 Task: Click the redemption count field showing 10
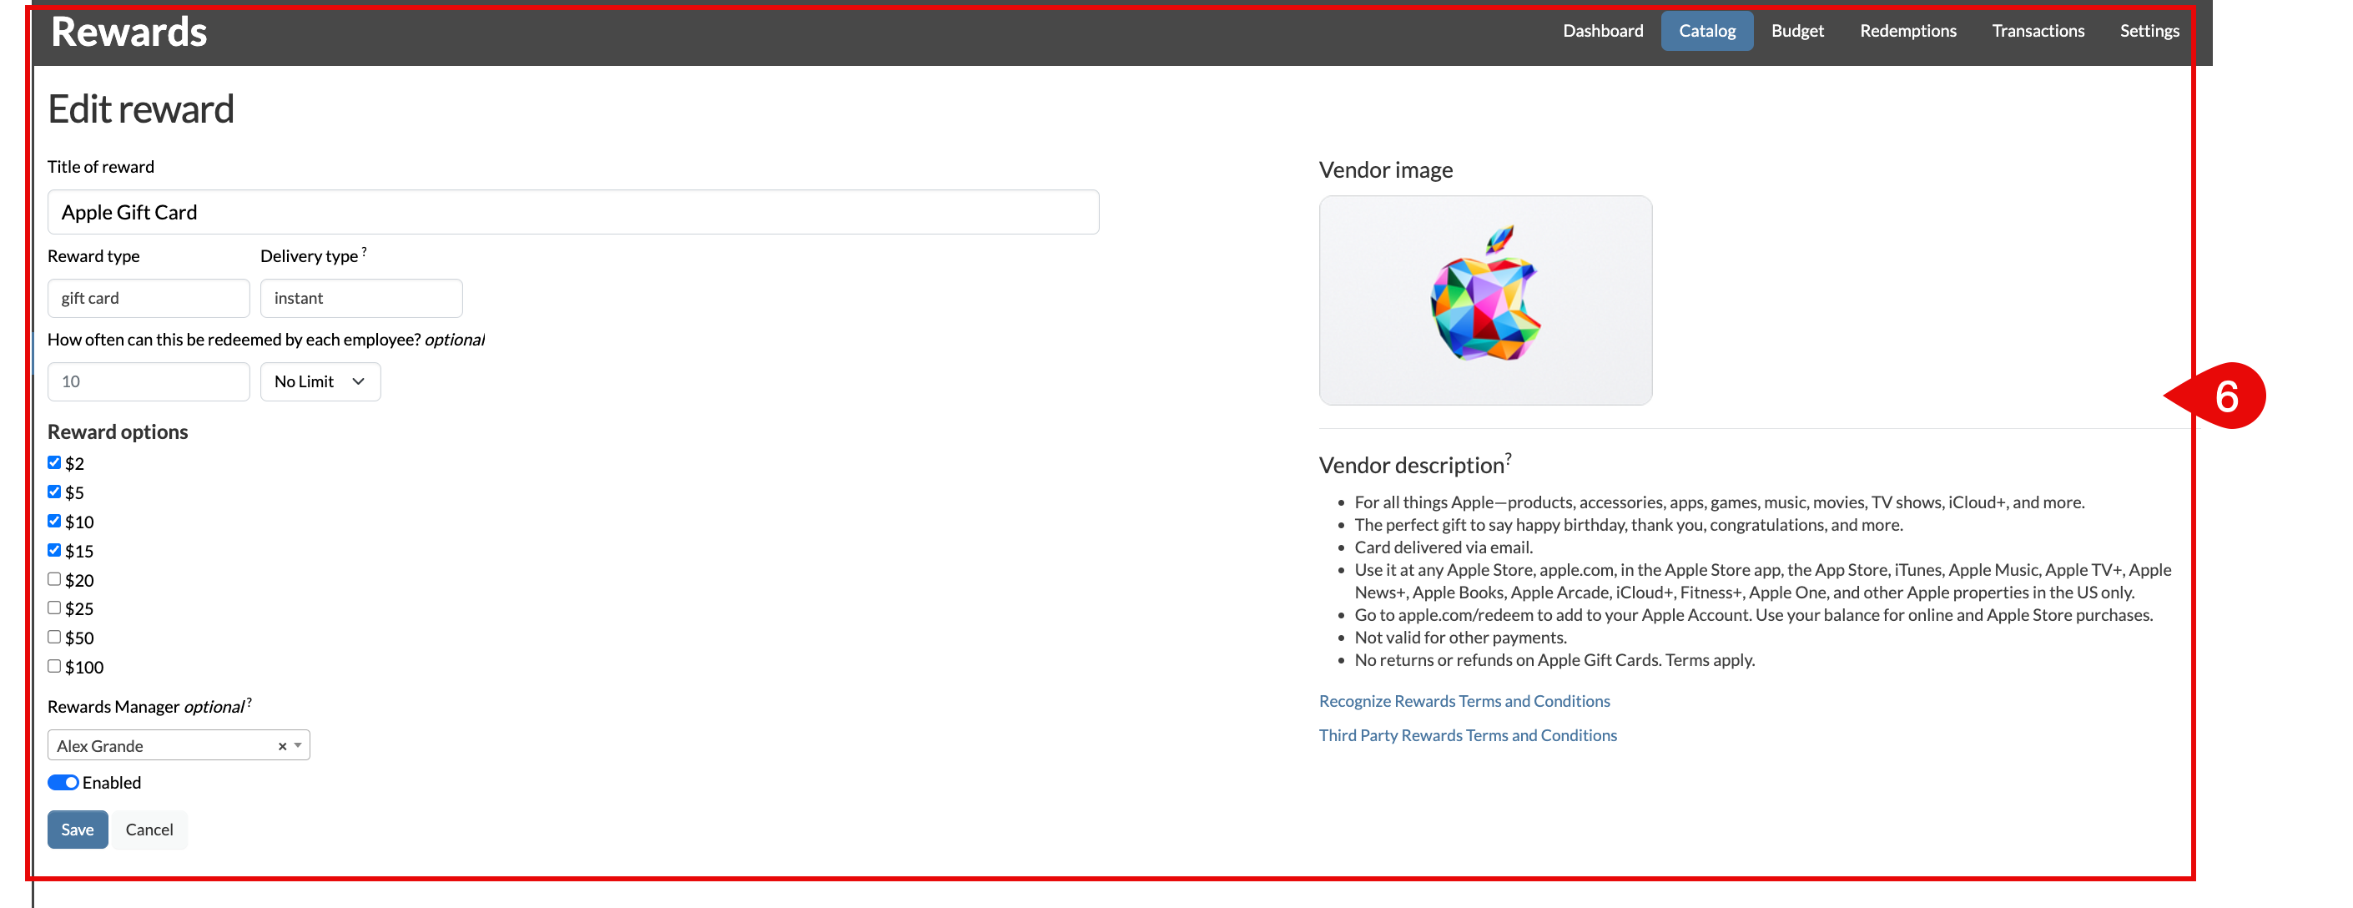pyautogui.click(x=148, y=381)
